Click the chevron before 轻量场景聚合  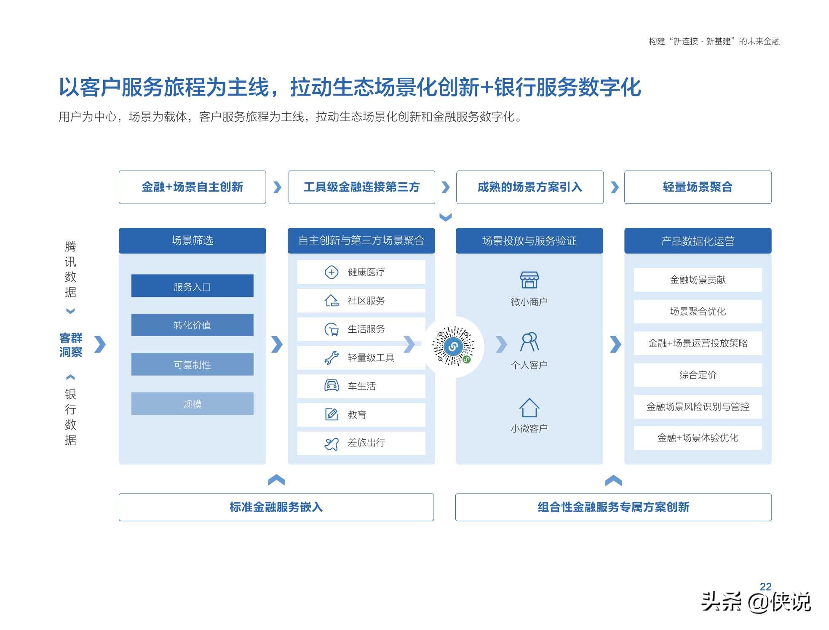click(615, 187)
